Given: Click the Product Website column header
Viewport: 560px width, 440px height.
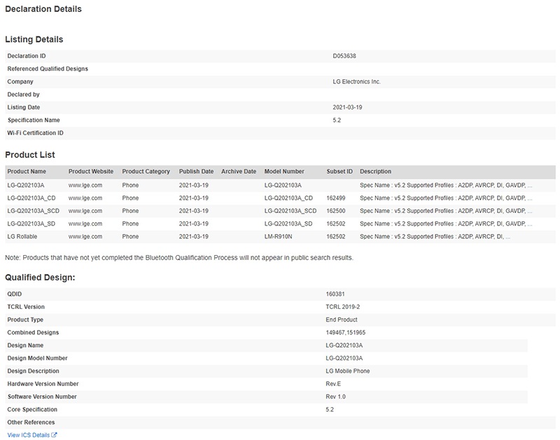Looking at the screenshot, I should 91,172.
